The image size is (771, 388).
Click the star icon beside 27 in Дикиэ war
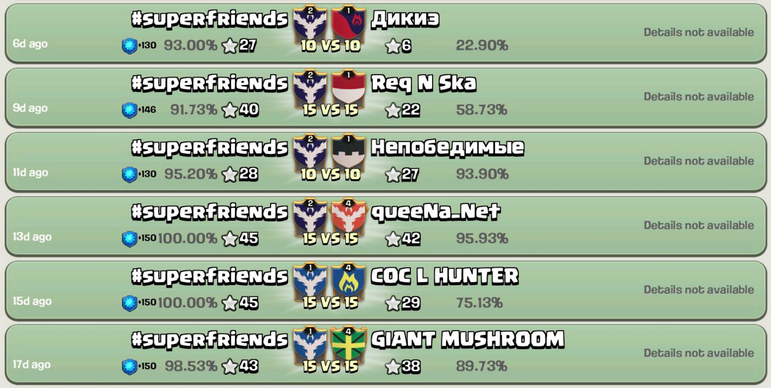(230, 46)
